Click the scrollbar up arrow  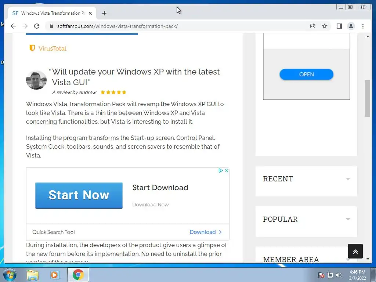[x=368, y=36]
